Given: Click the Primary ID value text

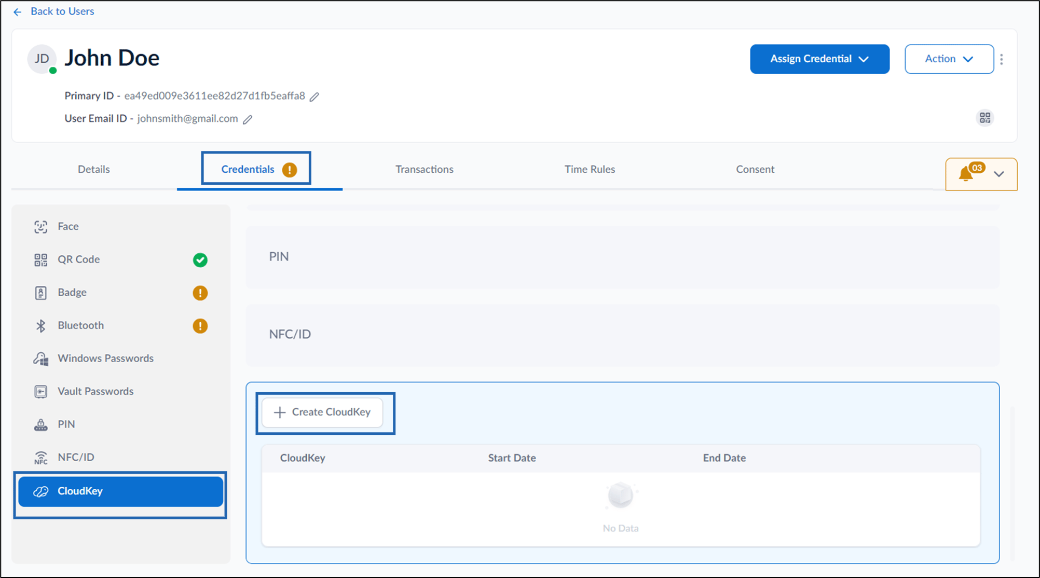Looking at the screenshot, I should [215, 96].
